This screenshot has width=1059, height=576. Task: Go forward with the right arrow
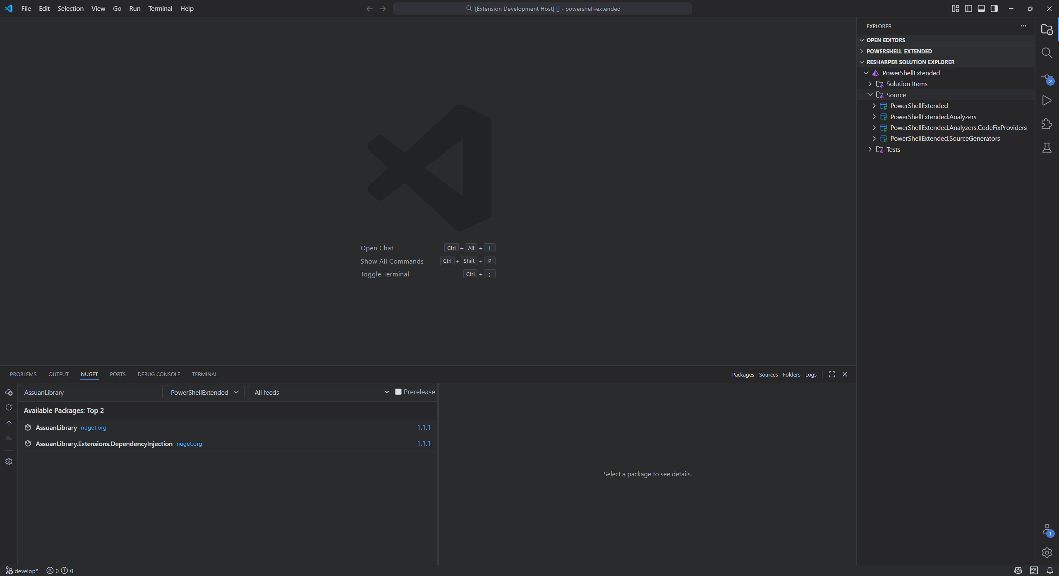tap(383, 9)
